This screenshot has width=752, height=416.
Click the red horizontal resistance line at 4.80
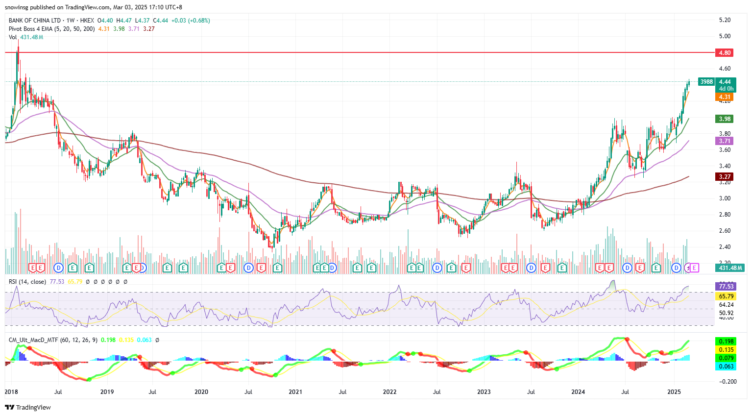click(x=360, y=52)
